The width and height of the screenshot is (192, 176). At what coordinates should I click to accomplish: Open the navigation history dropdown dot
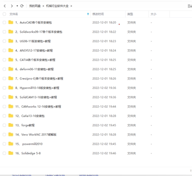point(17,6)
